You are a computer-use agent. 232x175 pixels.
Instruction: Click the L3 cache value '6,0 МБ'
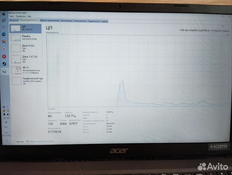click(109, 132)
